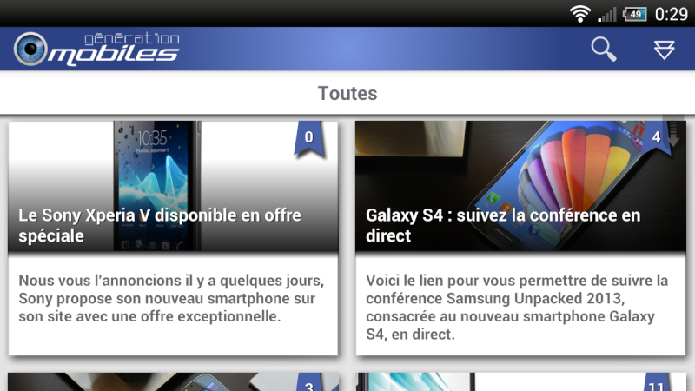Image resolution: width=695 pixels, height=391 pixels.
Task: Tap the 4 comments ribbon badge
Action: click(656, 138)
